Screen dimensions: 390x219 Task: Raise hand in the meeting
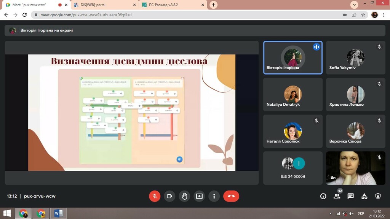pos(184,196)
